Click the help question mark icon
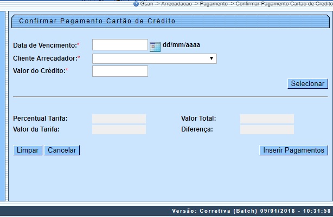333x217 pixels. point(136,4)
